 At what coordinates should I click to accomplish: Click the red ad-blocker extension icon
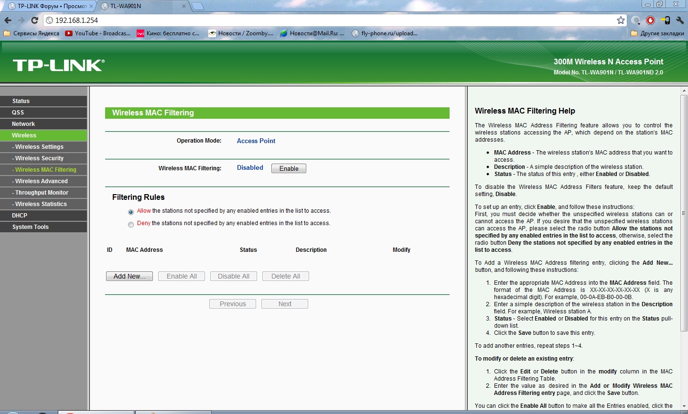(650, 20)
